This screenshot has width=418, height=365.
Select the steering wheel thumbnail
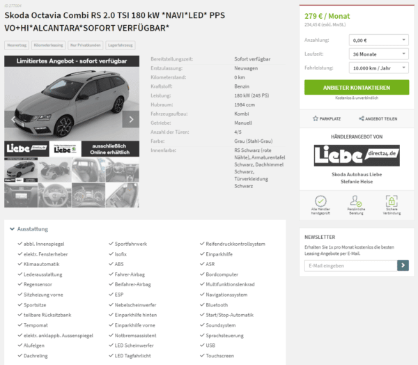(55, 195)
